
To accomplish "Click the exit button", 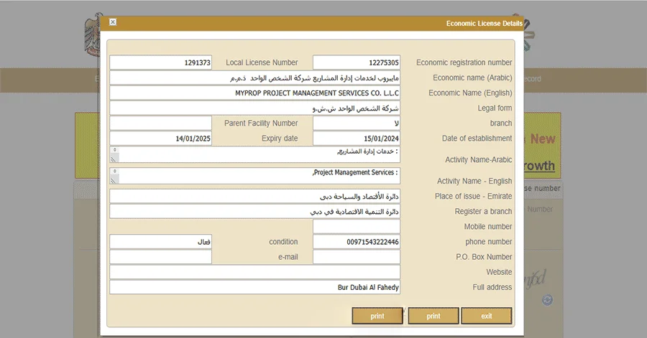I will pos(487,316).
